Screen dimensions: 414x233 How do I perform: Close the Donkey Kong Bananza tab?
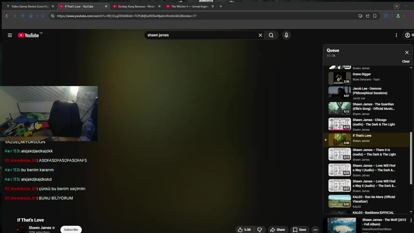click(x=159, y=6)
